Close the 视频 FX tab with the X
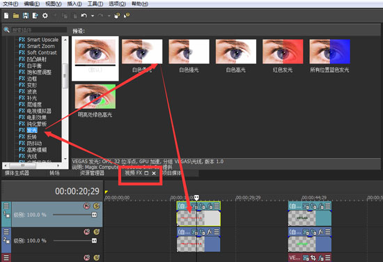The image size is (383, 262). point(154,173)
